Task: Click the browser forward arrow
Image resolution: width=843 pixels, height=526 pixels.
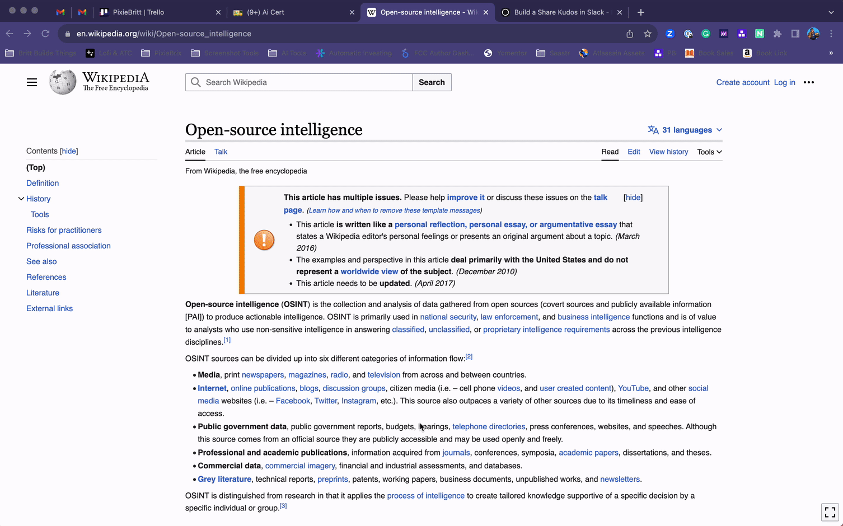Action: 27,34
